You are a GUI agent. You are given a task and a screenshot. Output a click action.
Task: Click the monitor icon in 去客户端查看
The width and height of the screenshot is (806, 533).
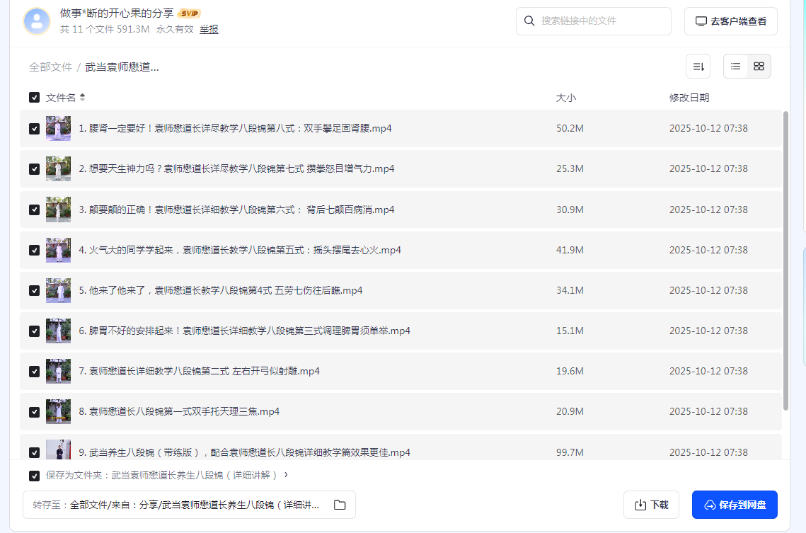[701, 21]
